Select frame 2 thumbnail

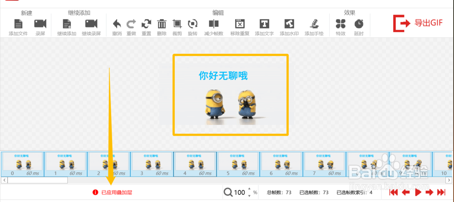click(x=109, y=164)
